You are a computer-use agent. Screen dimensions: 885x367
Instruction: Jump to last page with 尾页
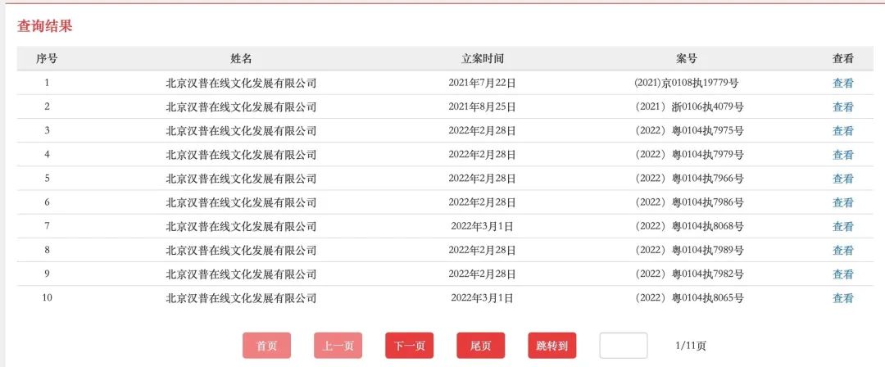click(480, 346)
